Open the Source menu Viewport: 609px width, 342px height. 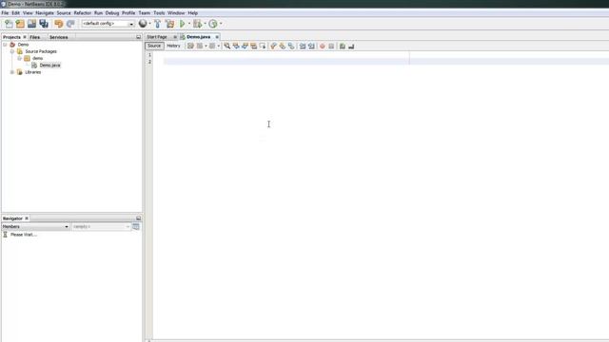point(64,12)
